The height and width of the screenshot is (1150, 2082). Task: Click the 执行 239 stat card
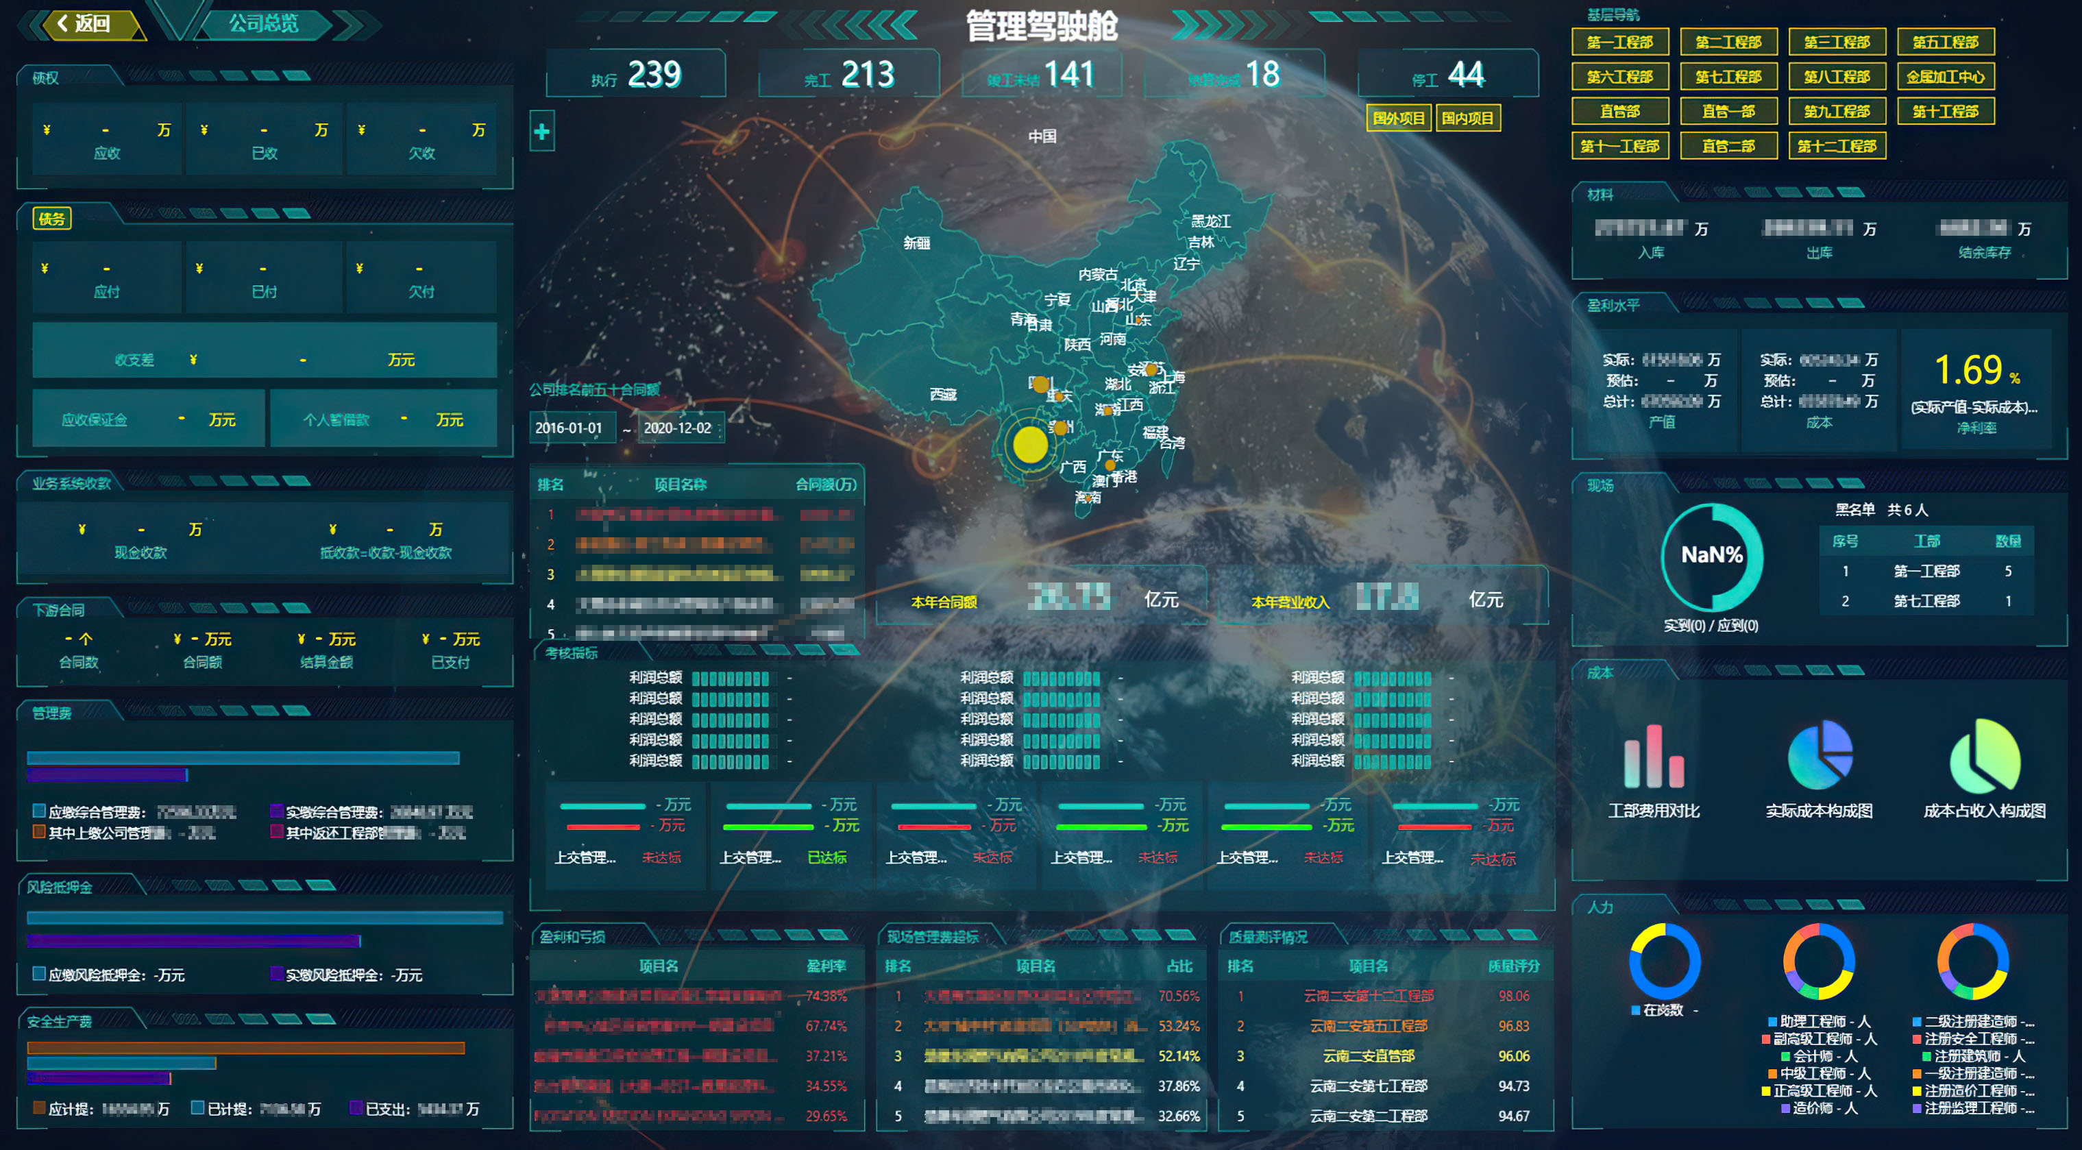point(636,74)
